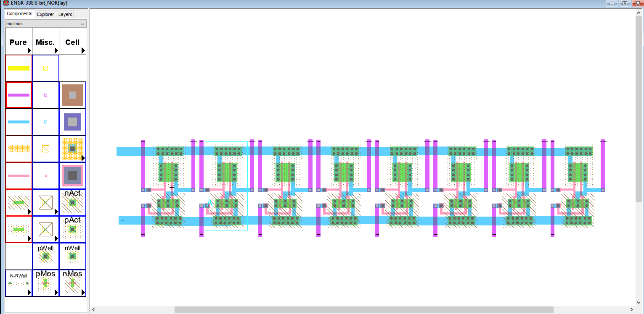Select the pink Polysilicon arc
Image resolution: width=644 pixels, height=314 pixels.
(19, 175)
